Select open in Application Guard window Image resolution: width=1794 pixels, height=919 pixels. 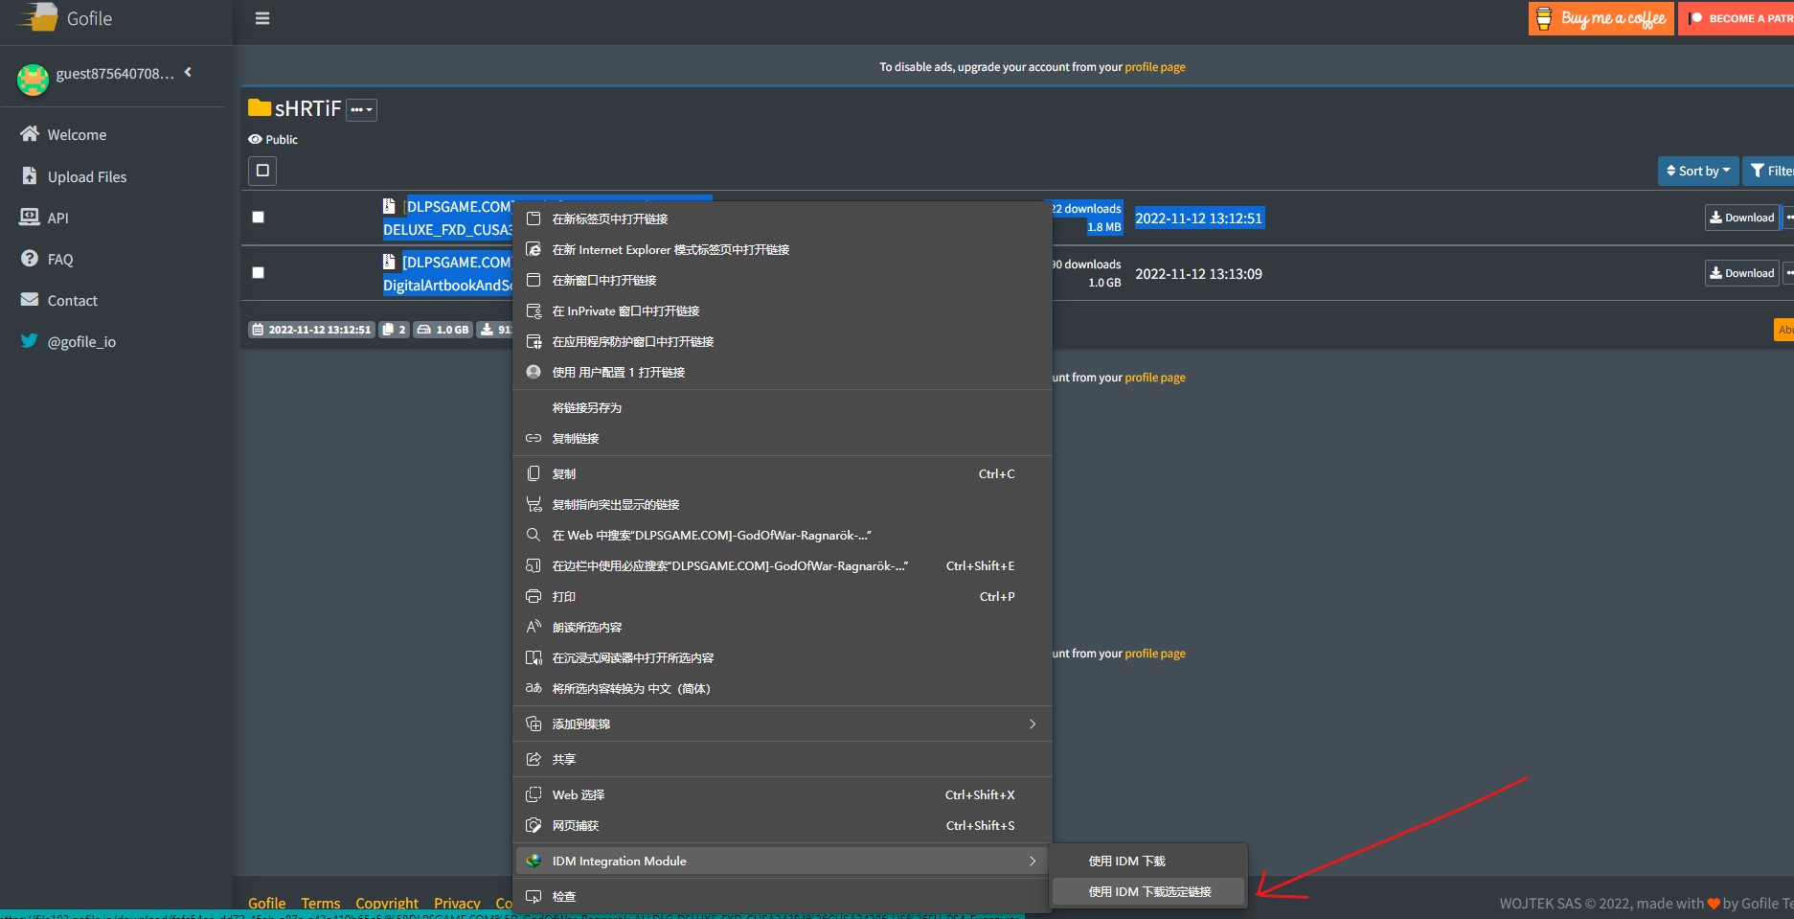coord(783,342)
